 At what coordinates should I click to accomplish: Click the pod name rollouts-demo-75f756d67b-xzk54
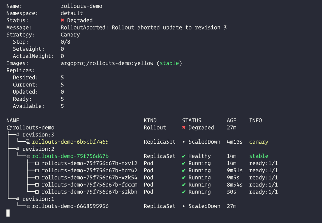[x=89, y=178]
